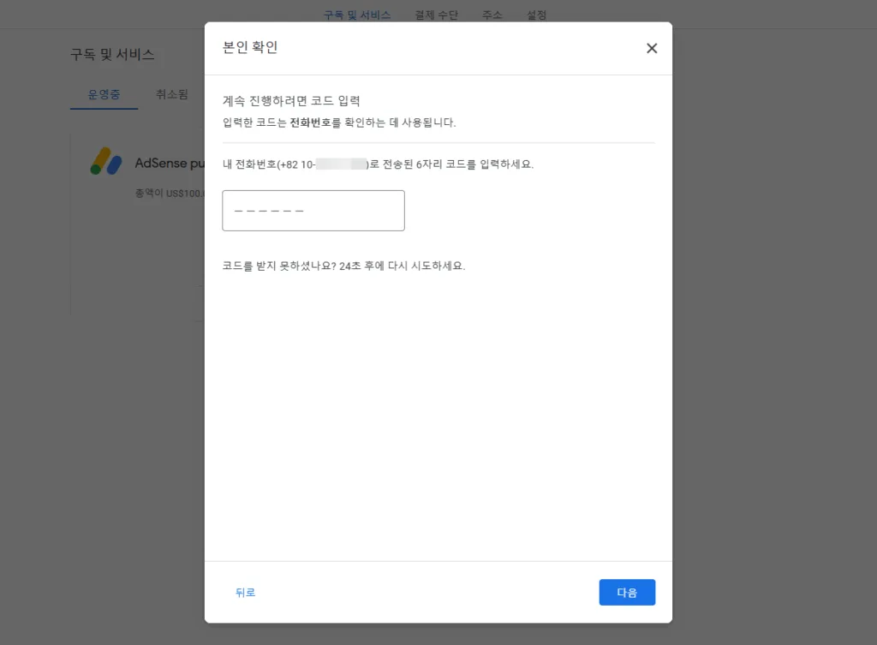This screenshot has height=645, width=877.
Task: Select the 운영중 subscriptions tab
Action: pyautogui.click(x=104, y=95)
